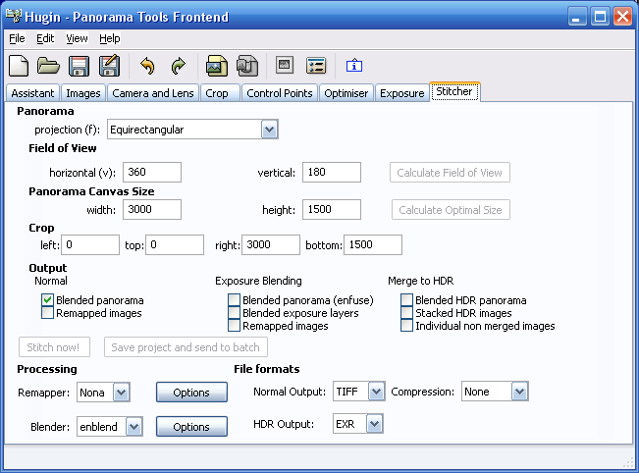Save the project with the floppy disk icon
639x473 pixels.
(80, 66)
